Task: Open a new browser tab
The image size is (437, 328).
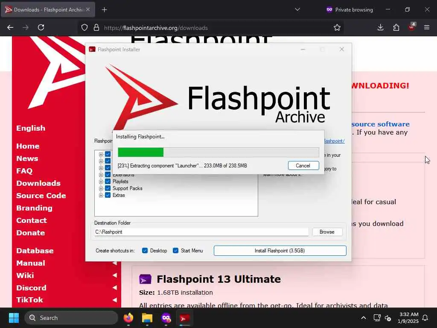Action: (x=104, y=10)
